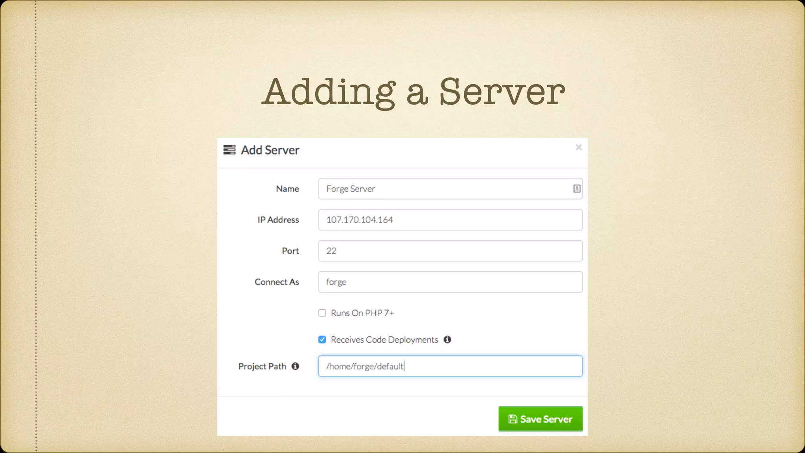Enable the Runs On PHP 7+ checkbox

tap(322, 313)
